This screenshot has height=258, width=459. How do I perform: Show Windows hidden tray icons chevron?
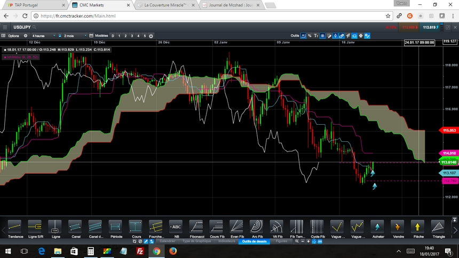pos(399,251)
